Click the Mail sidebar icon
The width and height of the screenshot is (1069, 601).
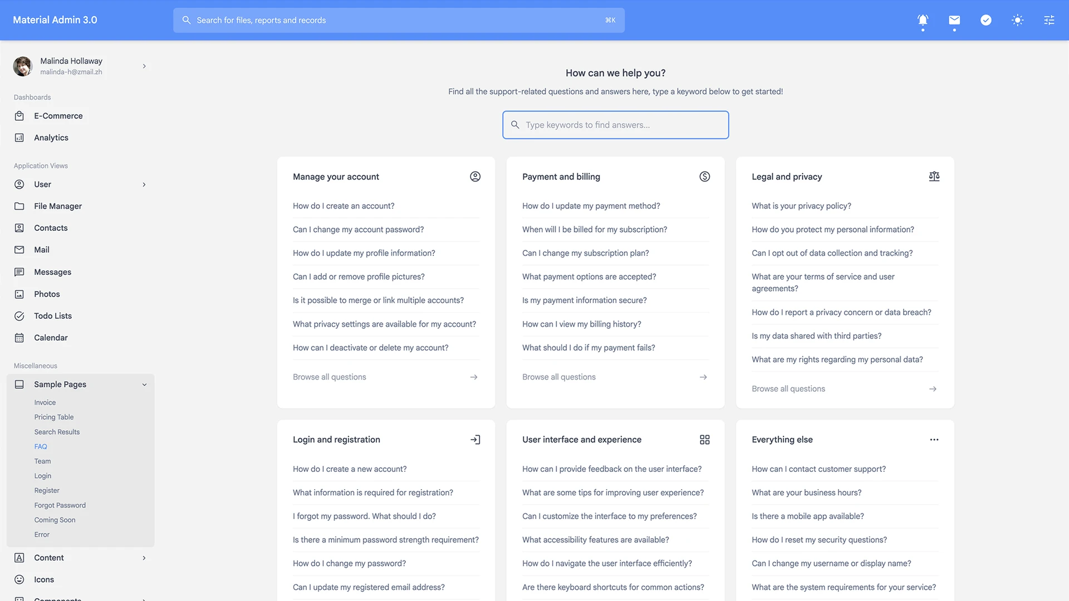19,250
